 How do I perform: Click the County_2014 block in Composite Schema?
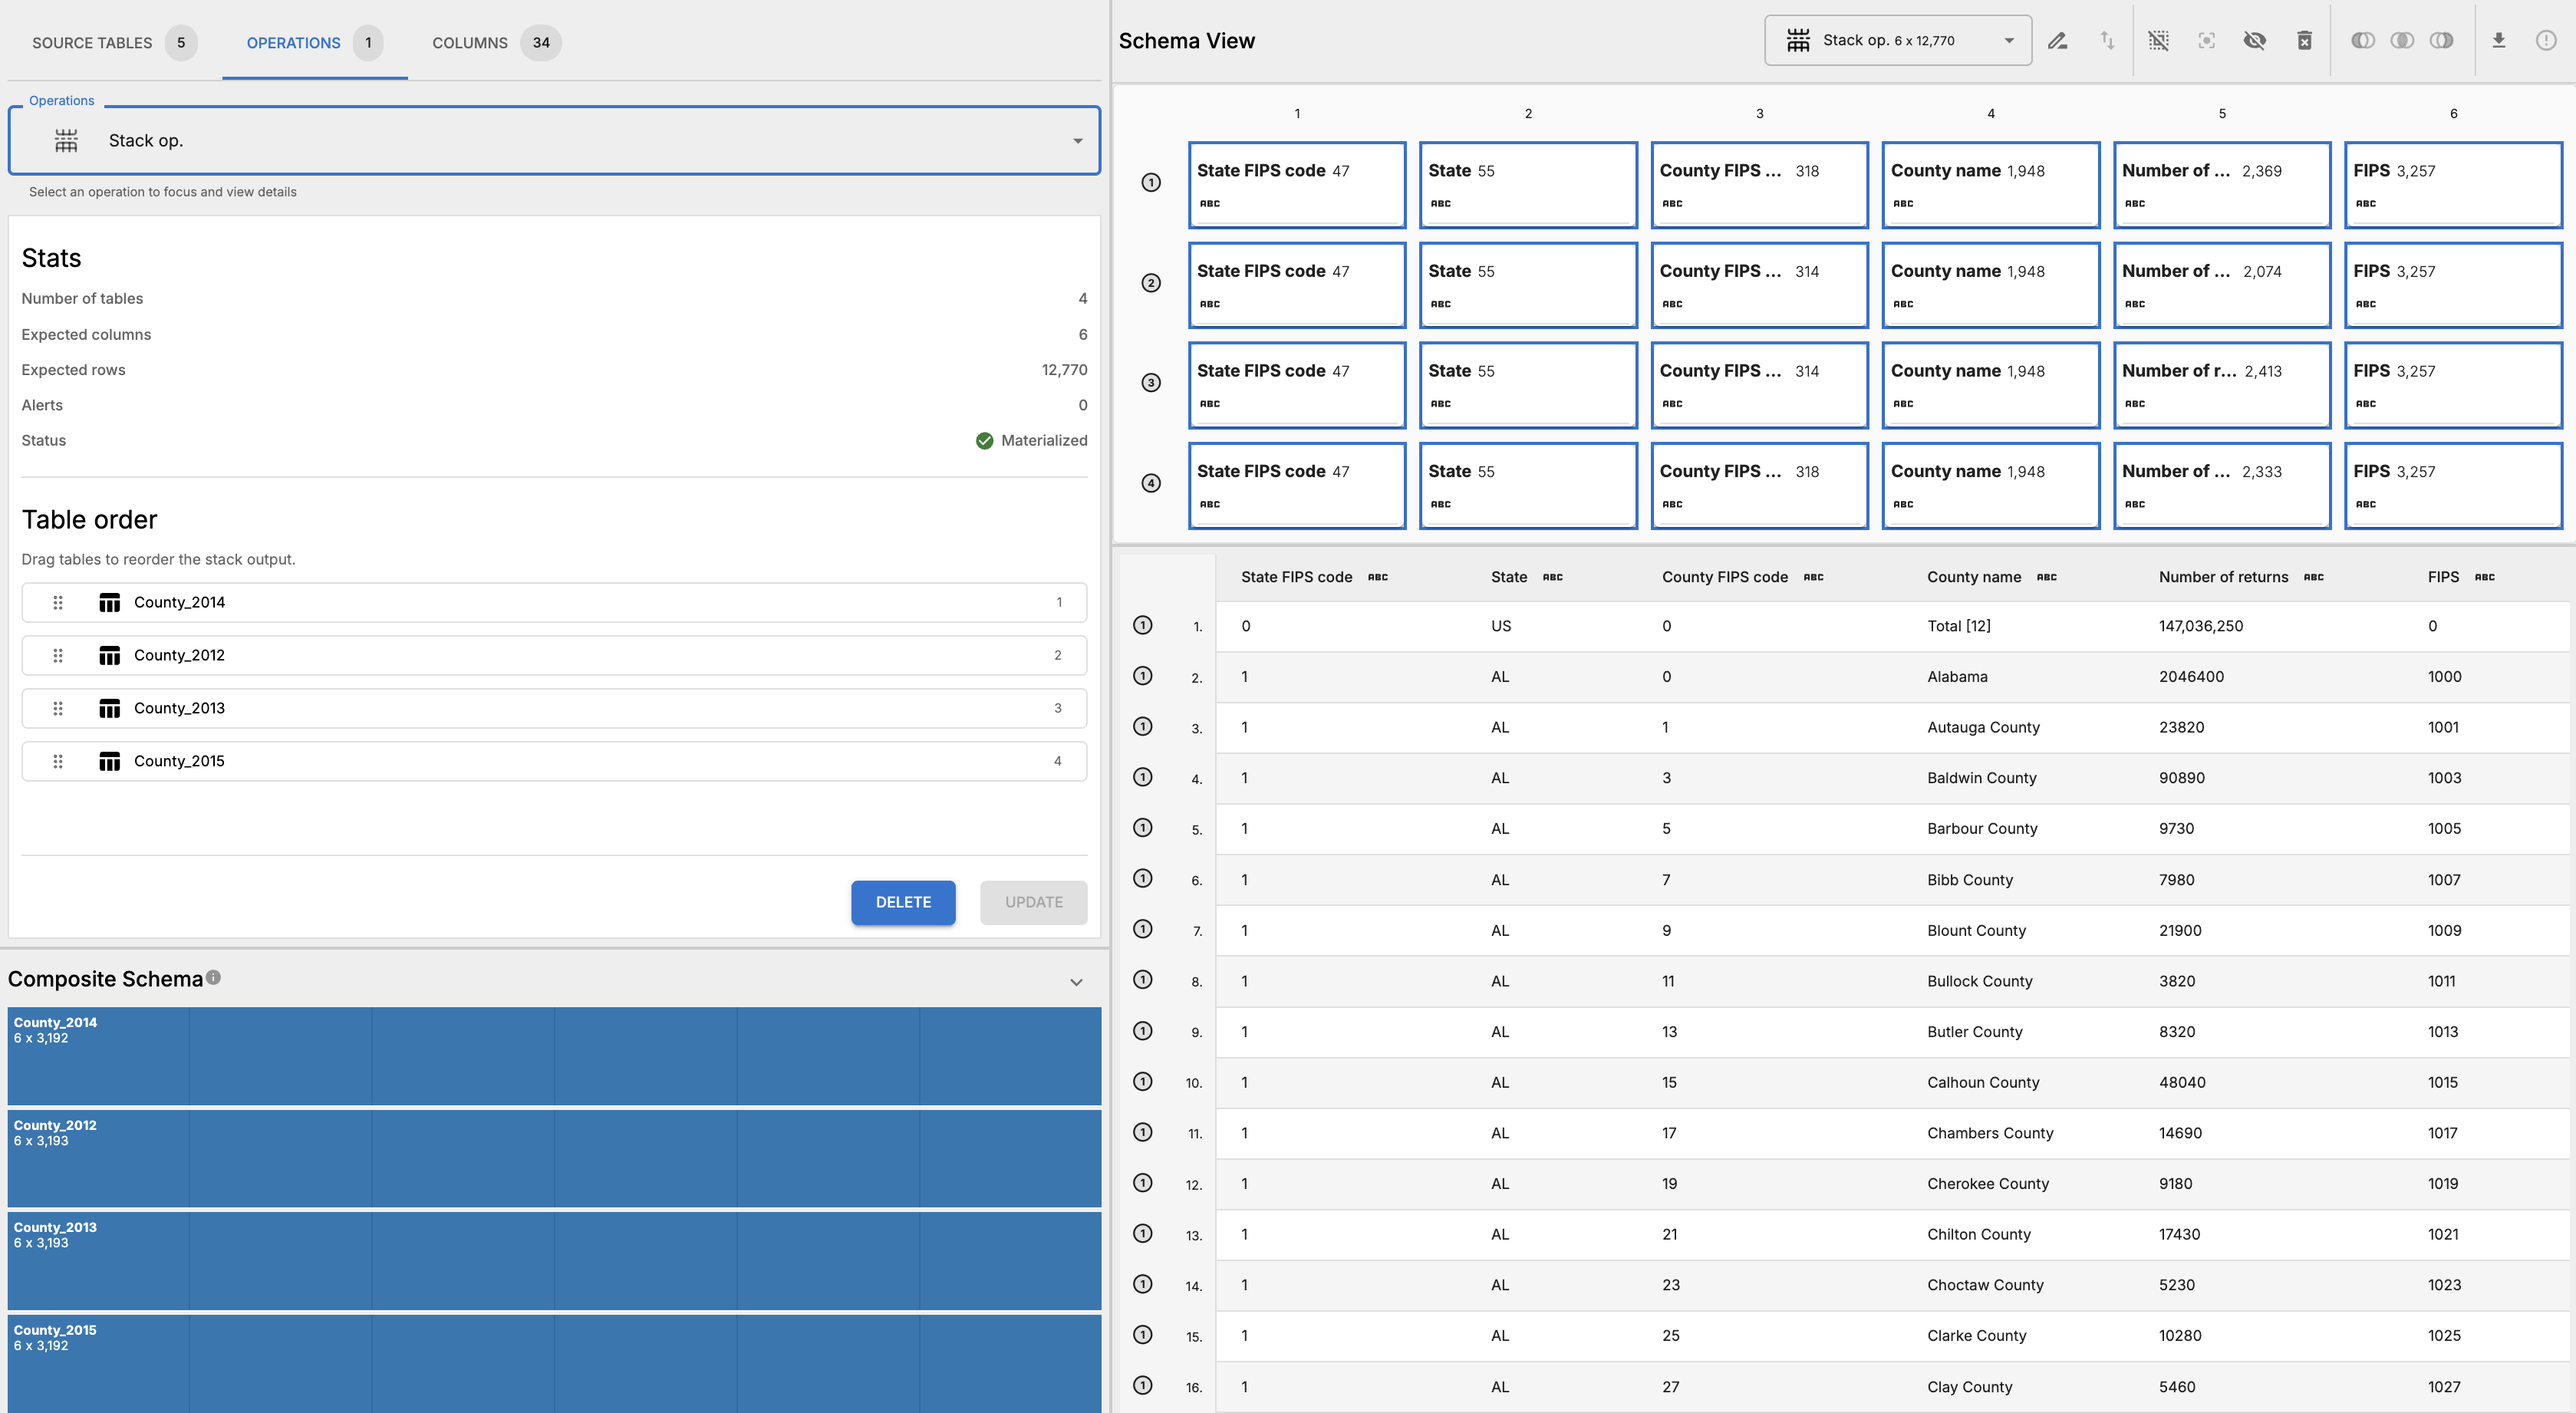[x=554, y=1056]
